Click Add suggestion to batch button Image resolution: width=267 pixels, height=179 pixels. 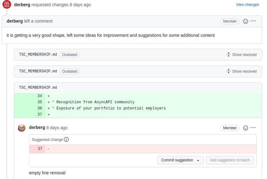pos(230,160)
